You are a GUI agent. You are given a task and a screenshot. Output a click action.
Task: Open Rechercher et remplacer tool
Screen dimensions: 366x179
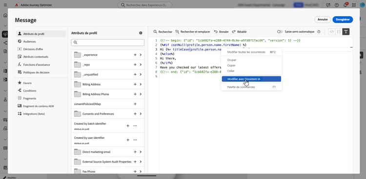pos(193,32)
